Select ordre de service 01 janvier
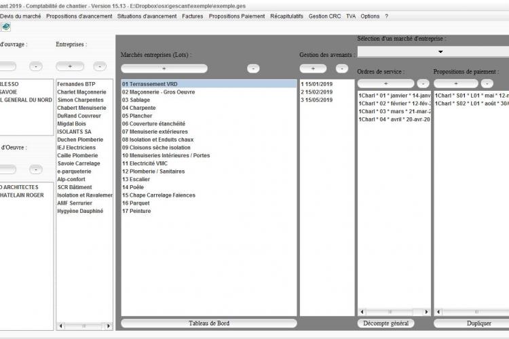This screenshot has height=339, width=509. 394,96
